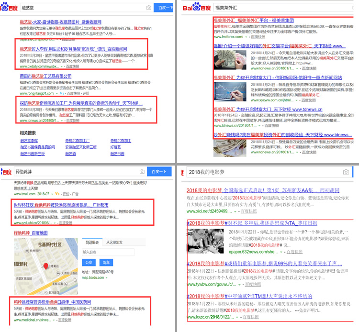The width and height of the screenshot is (359, 332).
Task: Expand the arrow next to map.baidu.com URL
Action: (x=107, y=278)
